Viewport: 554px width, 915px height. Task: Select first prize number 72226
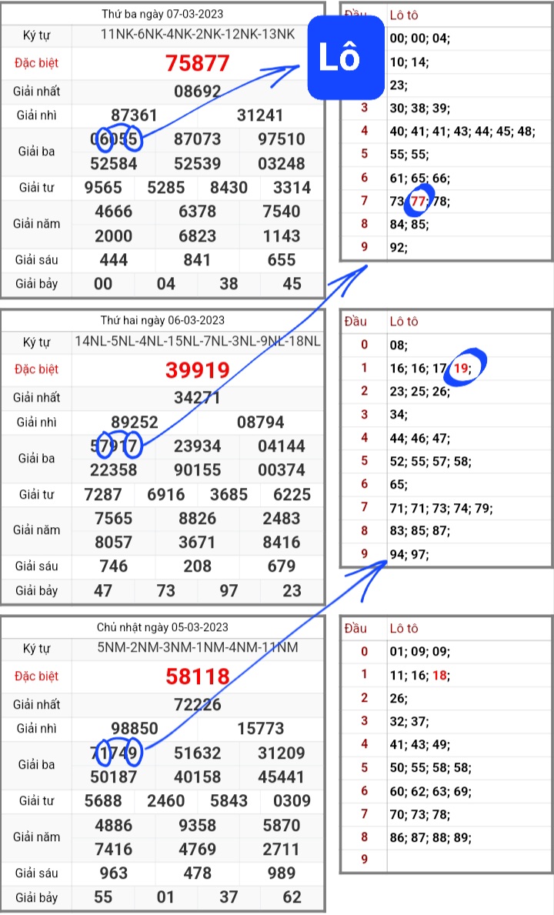pos(198,704)
